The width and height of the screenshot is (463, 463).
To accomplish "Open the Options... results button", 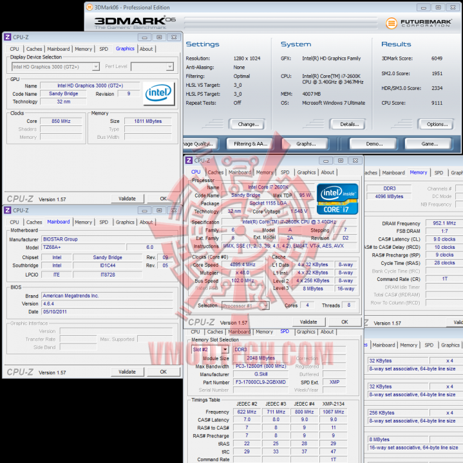I will 437,124.
